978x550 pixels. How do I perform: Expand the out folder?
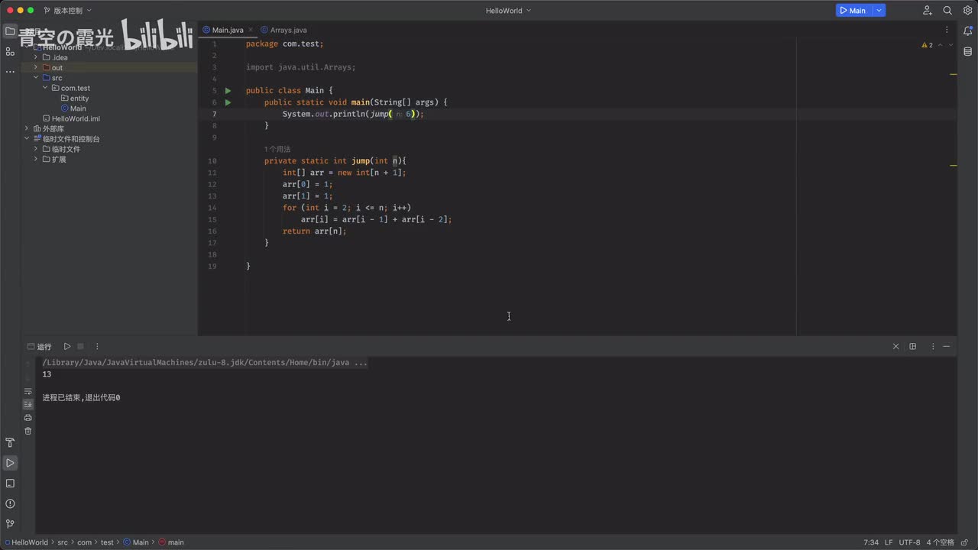(x=35, y=67)
